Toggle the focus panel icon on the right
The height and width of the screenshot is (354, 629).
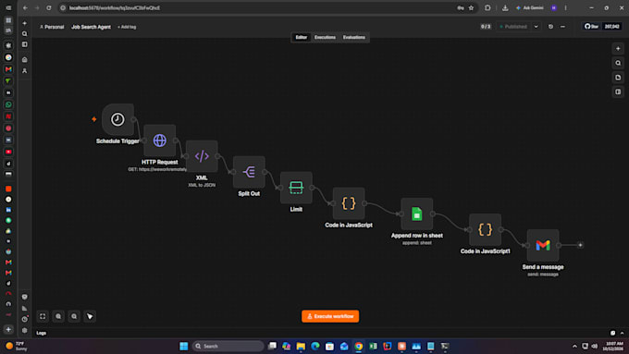tap(618, 92)
